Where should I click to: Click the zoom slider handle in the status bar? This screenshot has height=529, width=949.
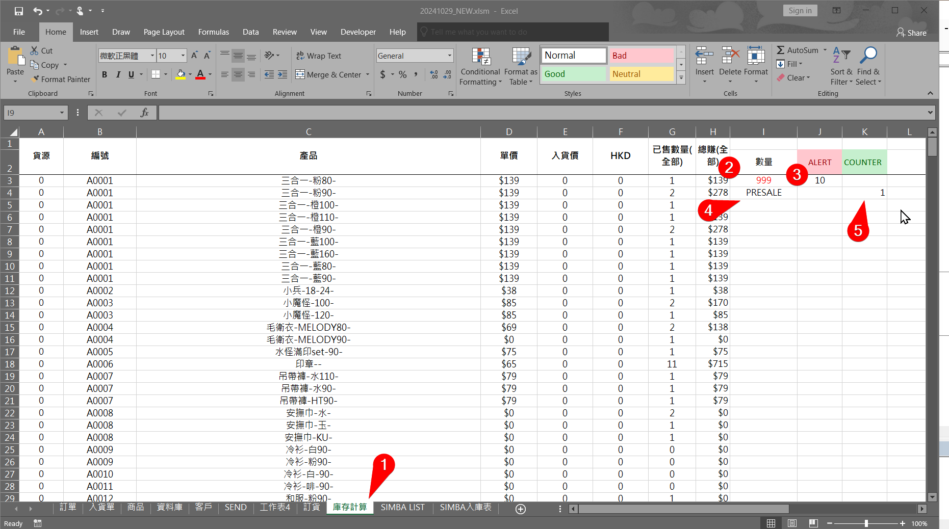pos(866,523)
